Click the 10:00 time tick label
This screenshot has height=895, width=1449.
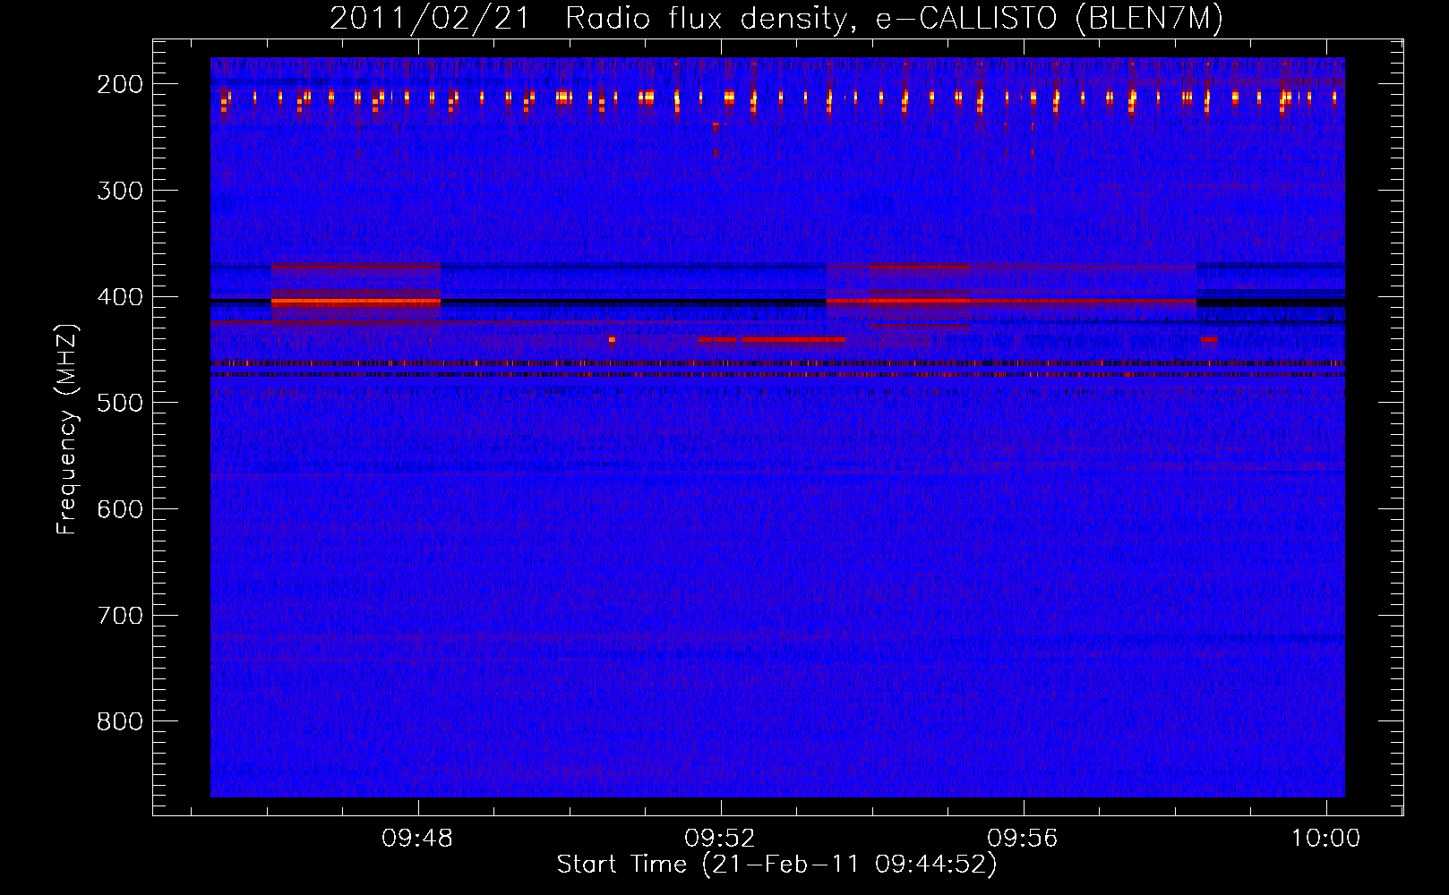(x=1325, y=839)
